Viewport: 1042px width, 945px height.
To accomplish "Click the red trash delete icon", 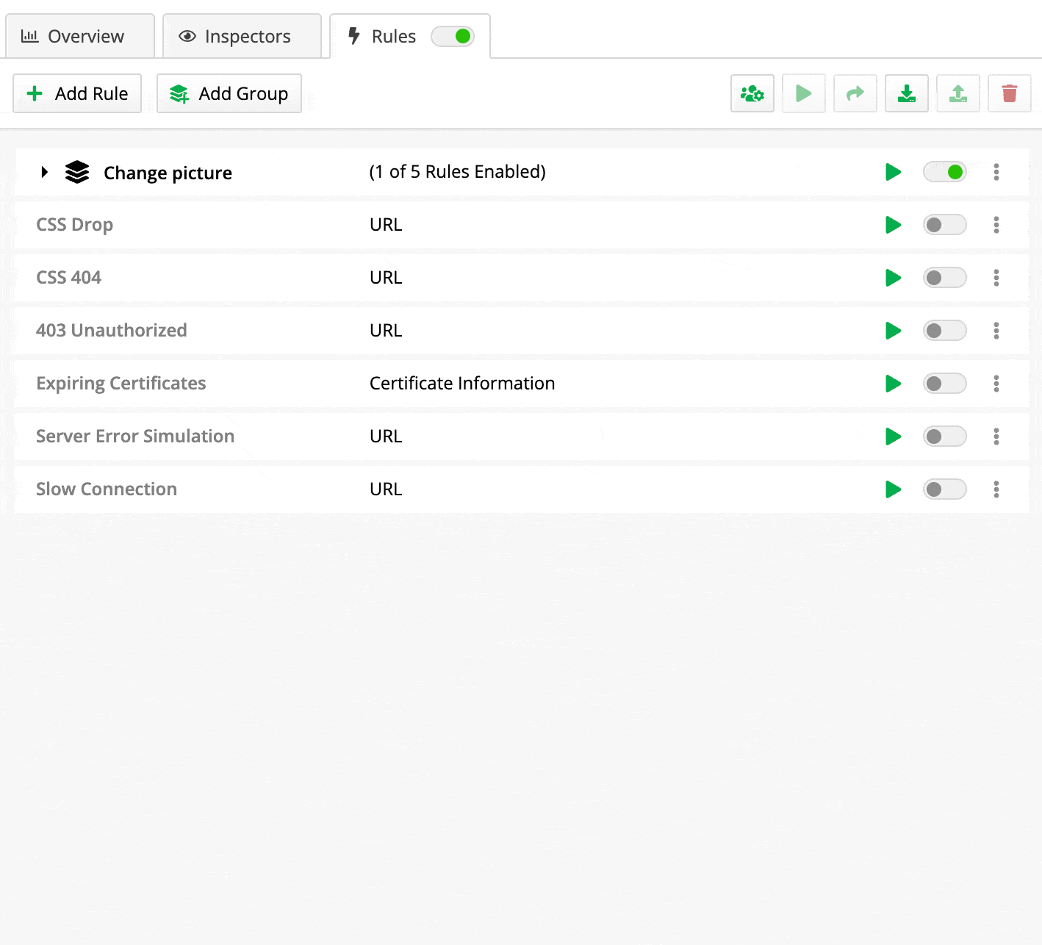I will pos(1010,93).
